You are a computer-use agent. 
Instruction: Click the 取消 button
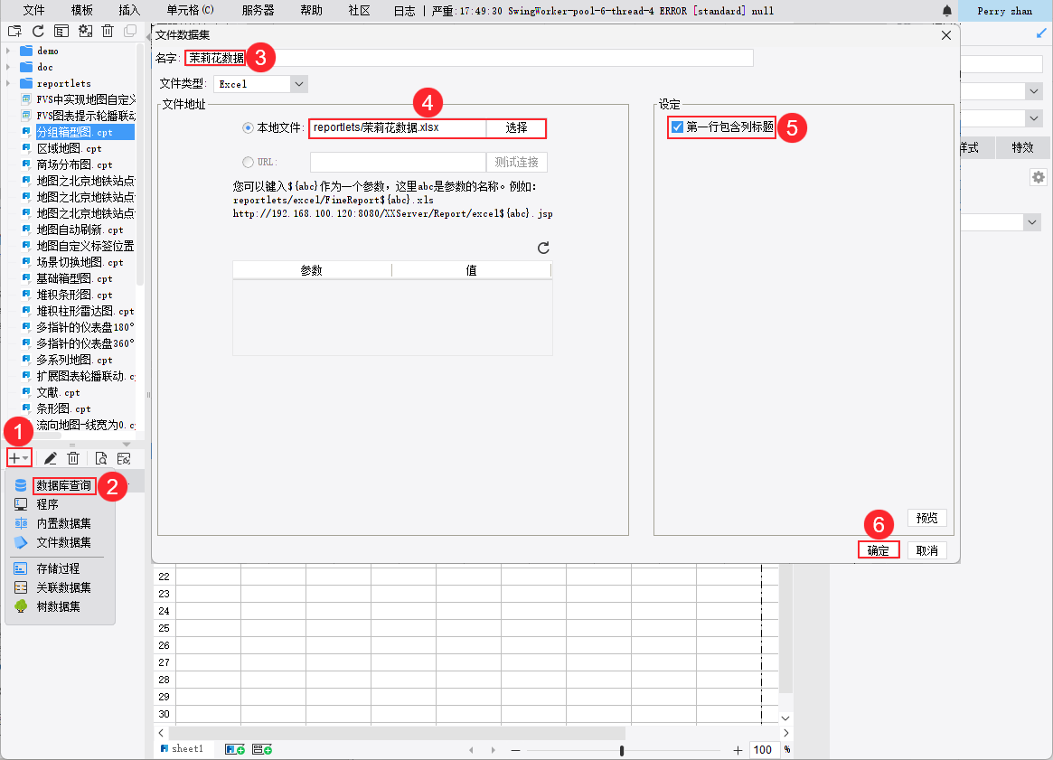click(x=926, y=550)
